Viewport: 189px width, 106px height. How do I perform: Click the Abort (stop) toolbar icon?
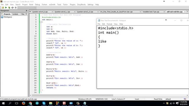click(x=16, y=8)
